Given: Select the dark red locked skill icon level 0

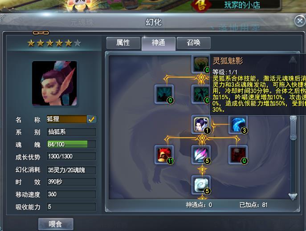Looking at the screenshot, I should [238, 154].
